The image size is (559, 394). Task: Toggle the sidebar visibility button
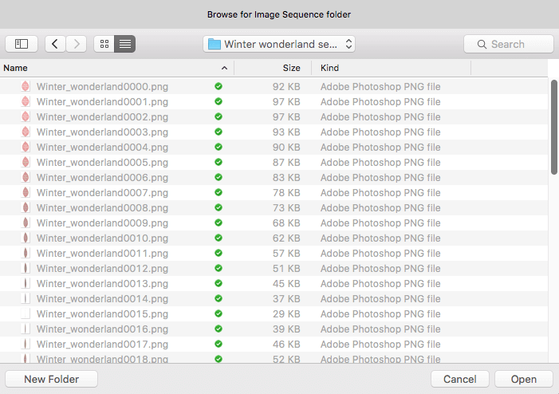22,44
